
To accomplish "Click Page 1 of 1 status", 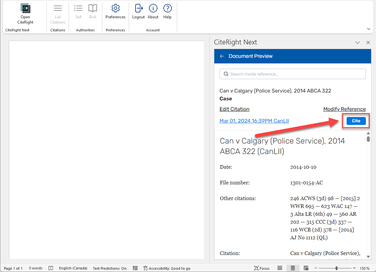I will 13,268.
